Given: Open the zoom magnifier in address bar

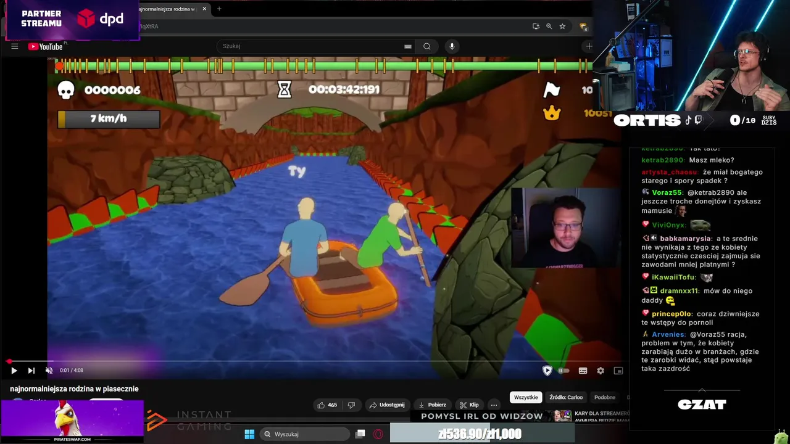Looking at the screenshot, I should click(549, 27).
